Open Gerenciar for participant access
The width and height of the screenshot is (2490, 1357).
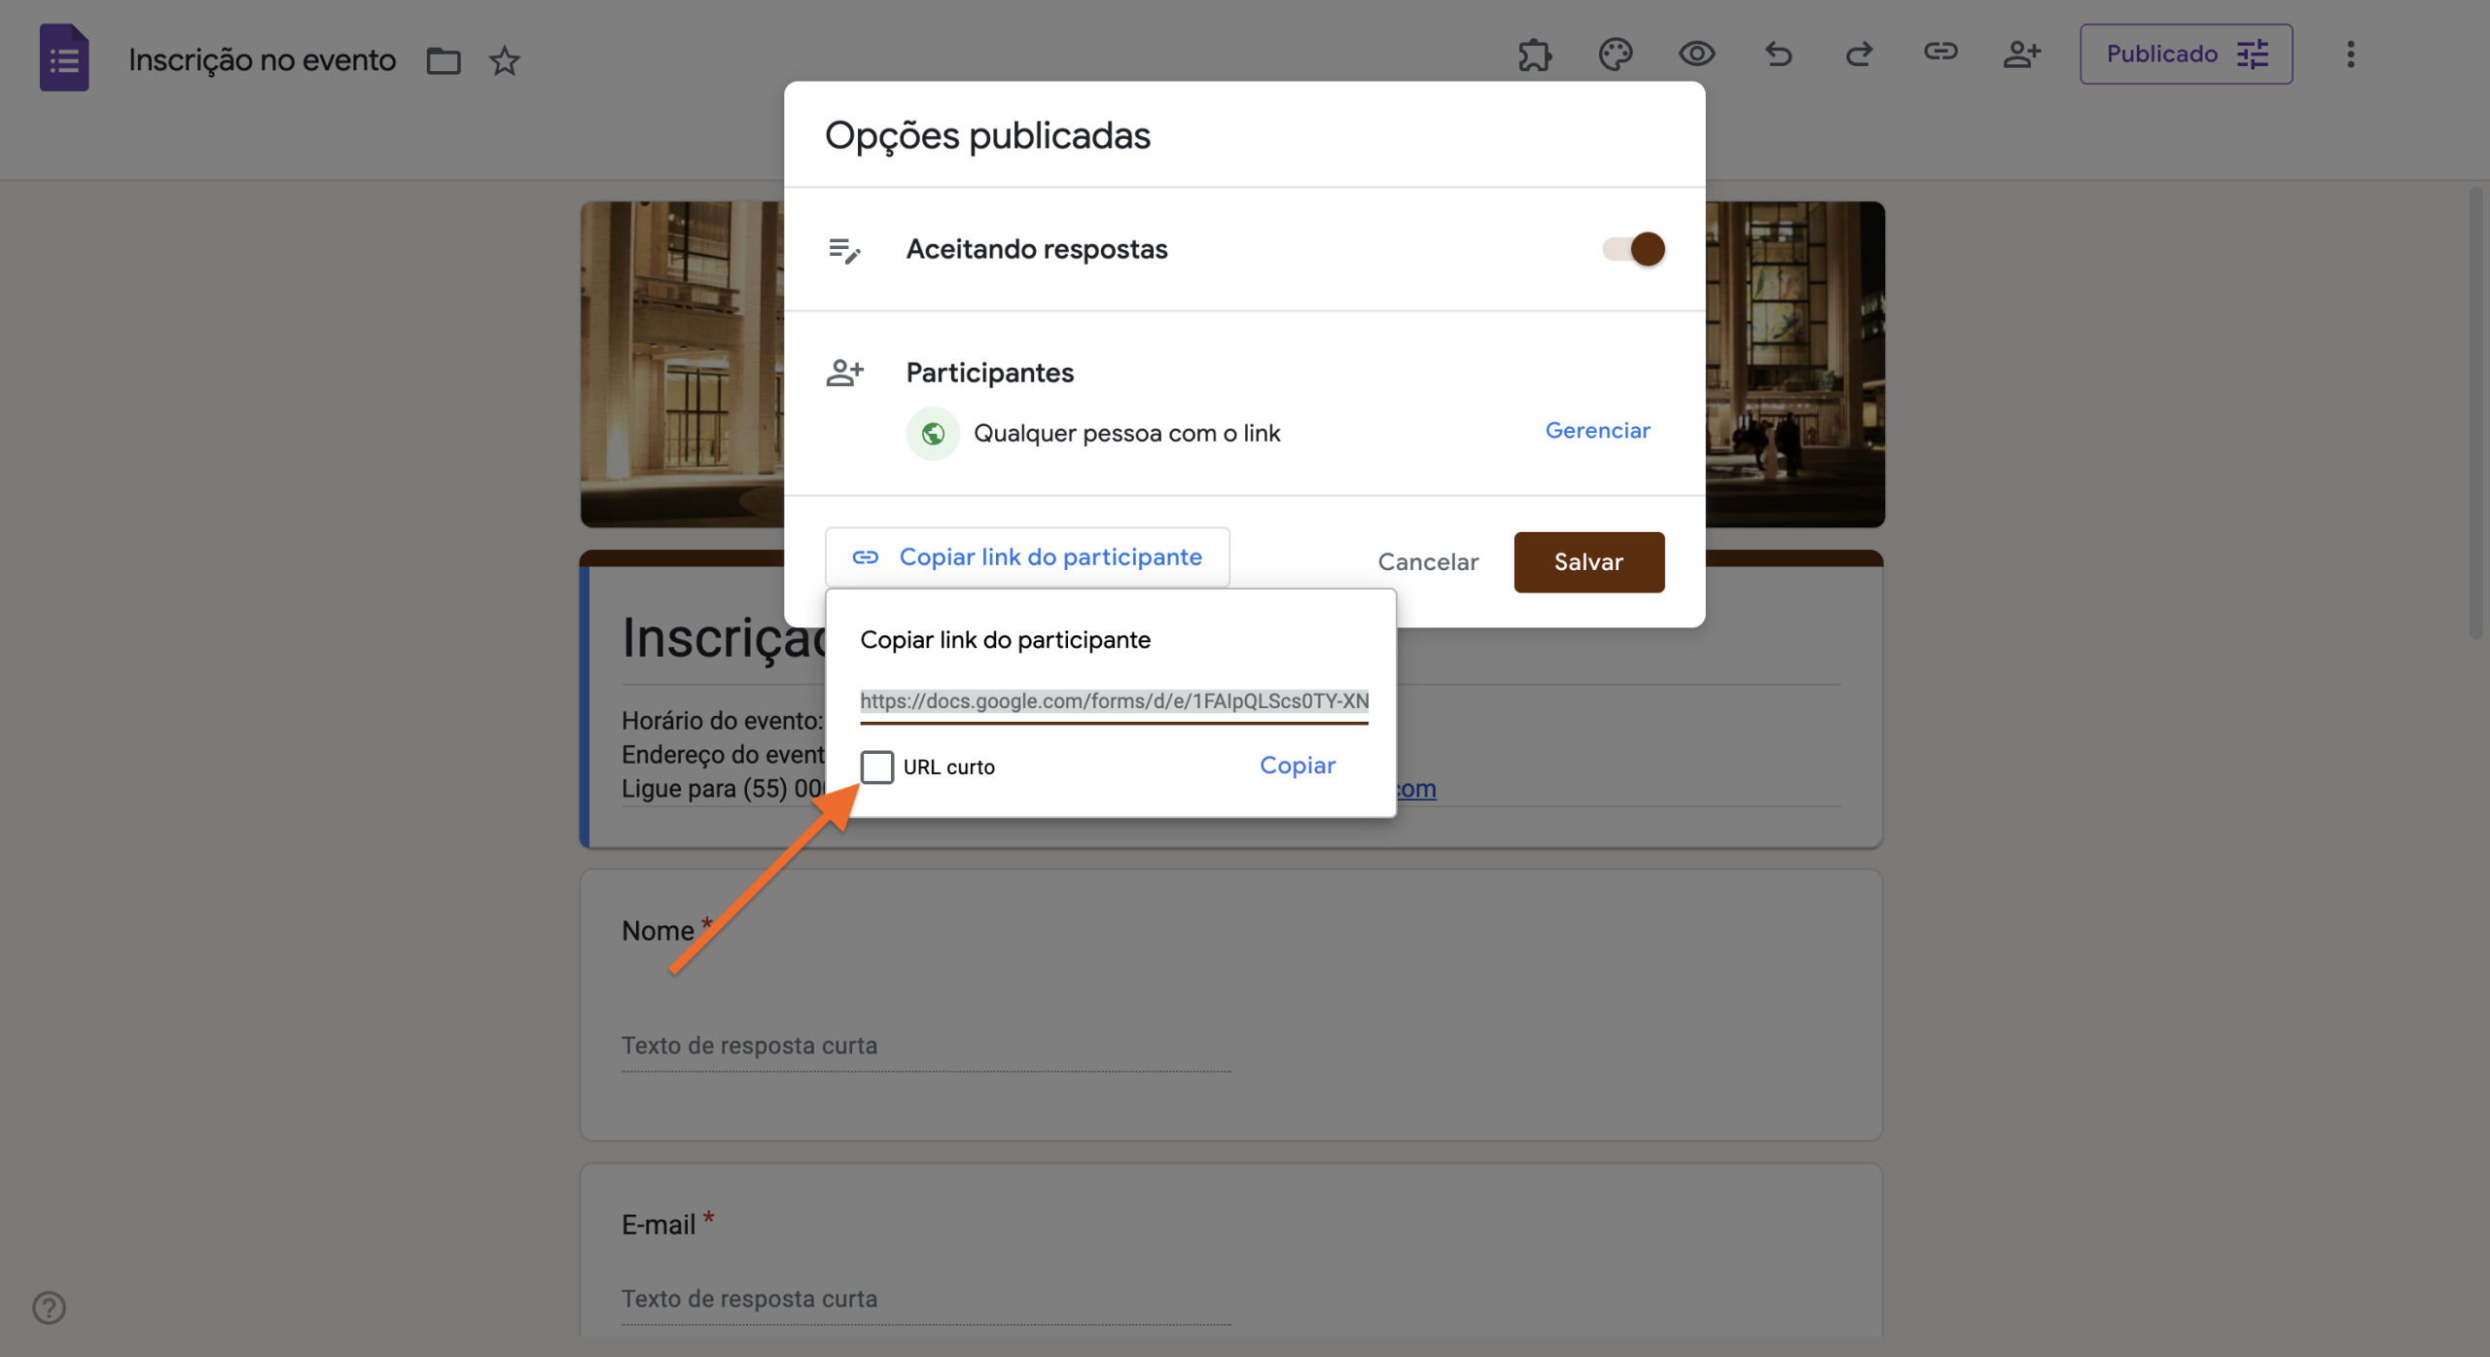pos(1597,430)
